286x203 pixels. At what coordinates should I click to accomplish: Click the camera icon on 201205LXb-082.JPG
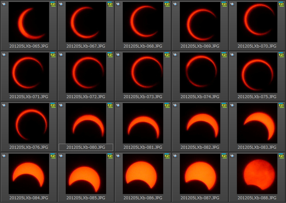click(x=175, y=105)
